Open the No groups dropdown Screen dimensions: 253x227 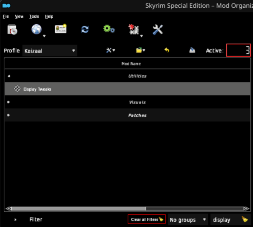(188, 220)
